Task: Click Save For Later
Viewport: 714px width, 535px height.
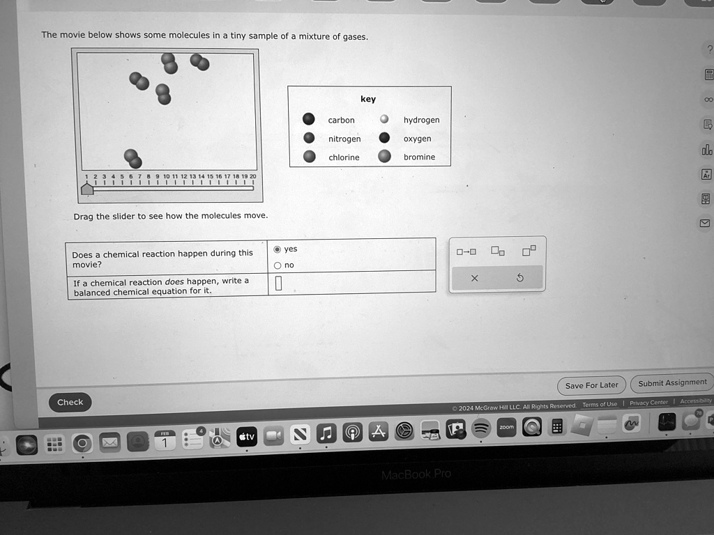Action: click(x=591, y=385)
